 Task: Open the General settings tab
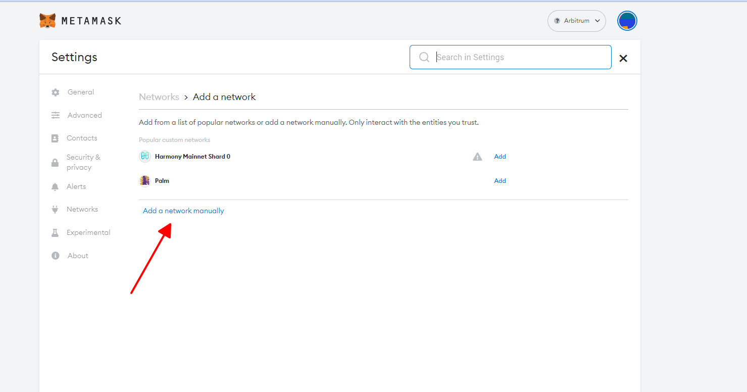81,92
